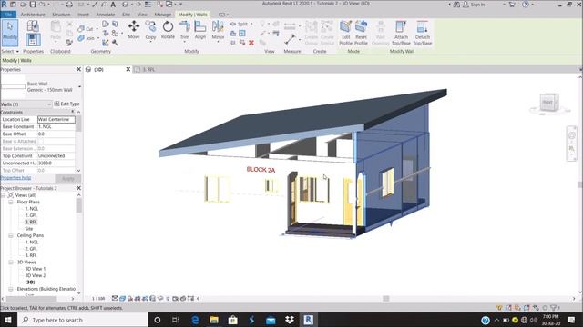This screenshot has height=327, width=583.
Task: Open the Architecture ribbon tab
Action: pyautogui.click(x=33, y=15)
